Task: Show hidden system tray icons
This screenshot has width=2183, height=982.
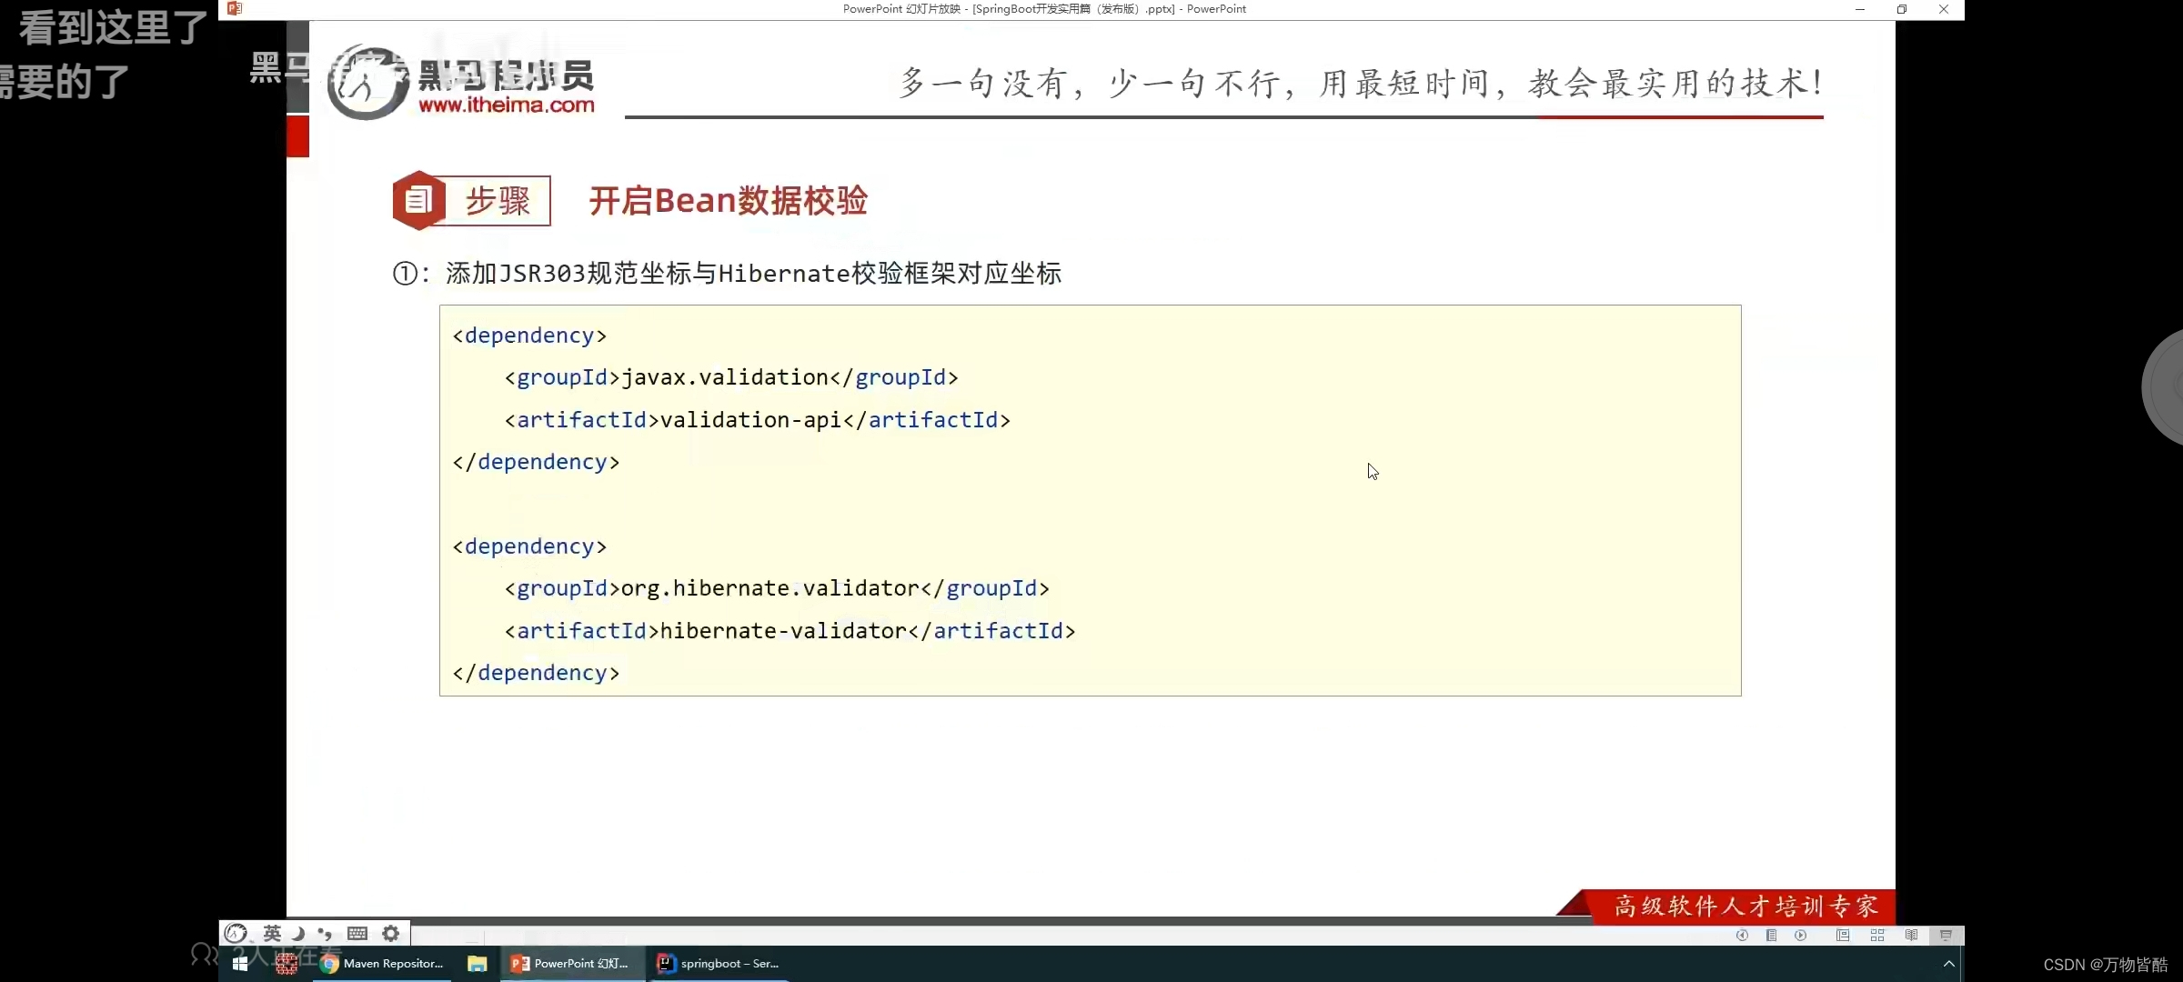Action: point(1948,964)
